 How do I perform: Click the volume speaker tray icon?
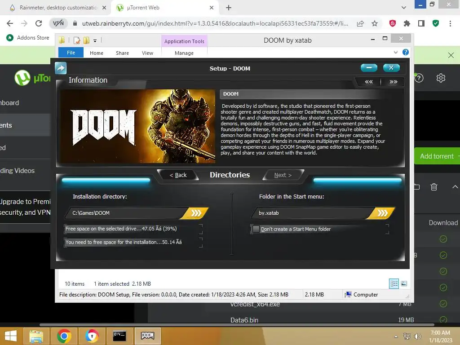point(417,336)
